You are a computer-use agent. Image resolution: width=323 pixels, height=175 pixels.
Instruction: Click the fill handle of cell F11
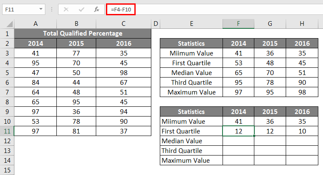254,136
